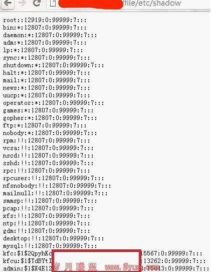This screenshot has height=272, width=211.
Task: Click the admin hash entry line
Action: (106, 268)
